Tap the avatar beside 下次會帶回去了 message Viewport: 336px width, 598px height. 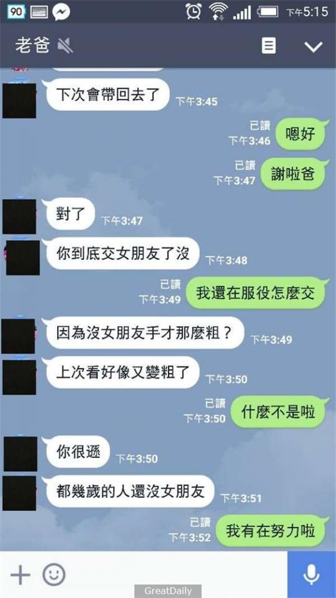click(19, 100)
